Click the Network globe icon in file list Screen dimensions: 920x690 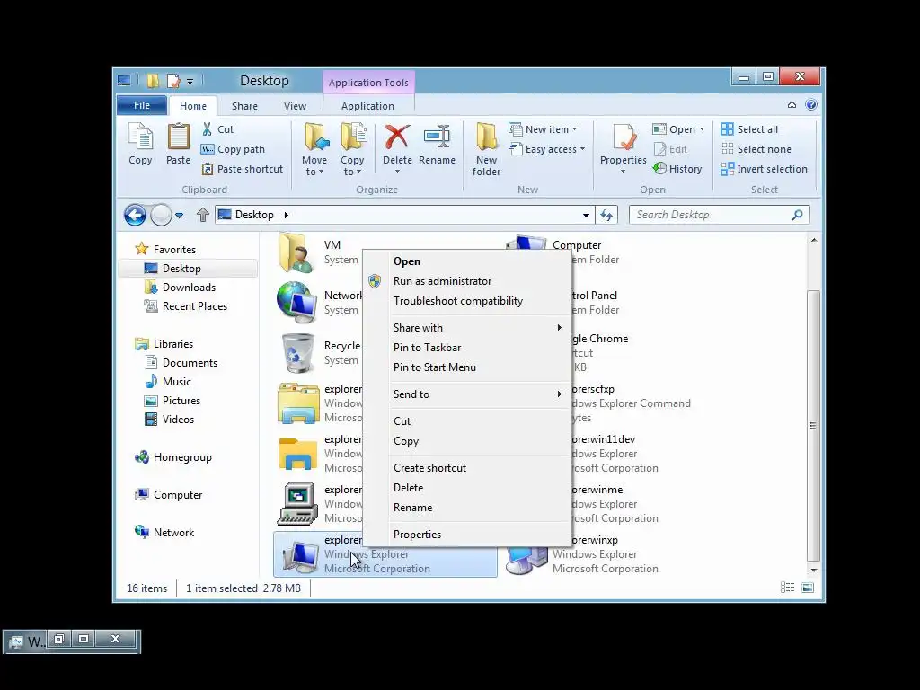point(296,303)
